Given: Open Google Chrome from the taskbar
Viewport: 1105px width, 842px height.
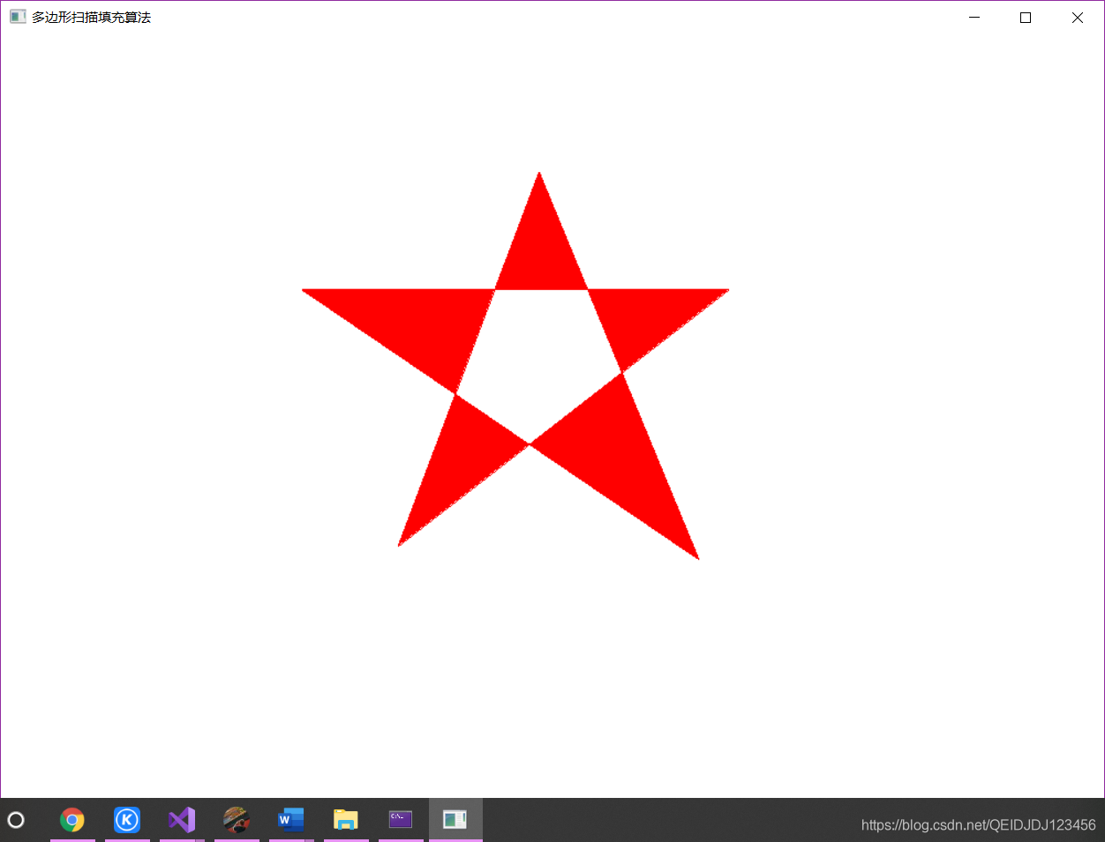Looking at the screenshot, I should point(72,820).
